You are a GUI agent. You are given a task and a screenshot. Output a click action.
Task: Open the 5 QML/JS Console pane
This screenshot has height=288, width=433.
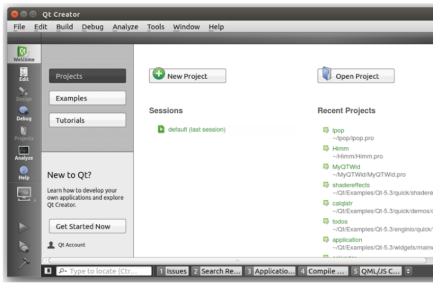coord(377,271)
